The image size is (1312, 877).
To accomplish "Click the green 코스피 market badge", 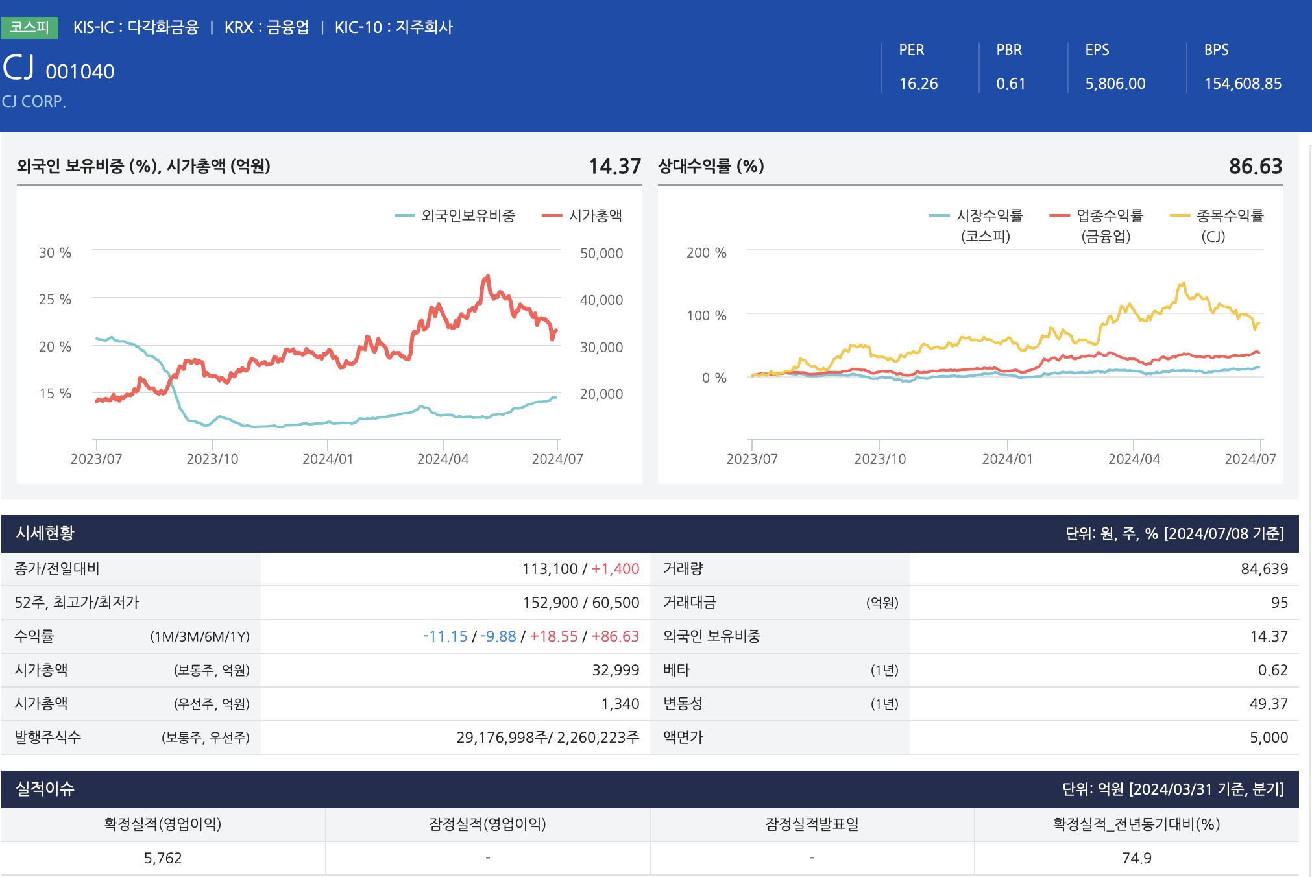I will (x=30, y=27).
